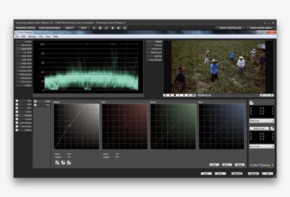Show the Luma Ranges preview tab
290x197 pixels.
[x=154, y=60]
